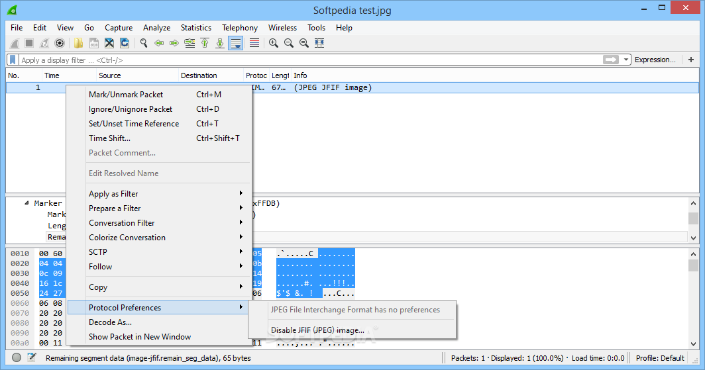Open capture options gear icon
705x370 pixels.
pos(60,43)
